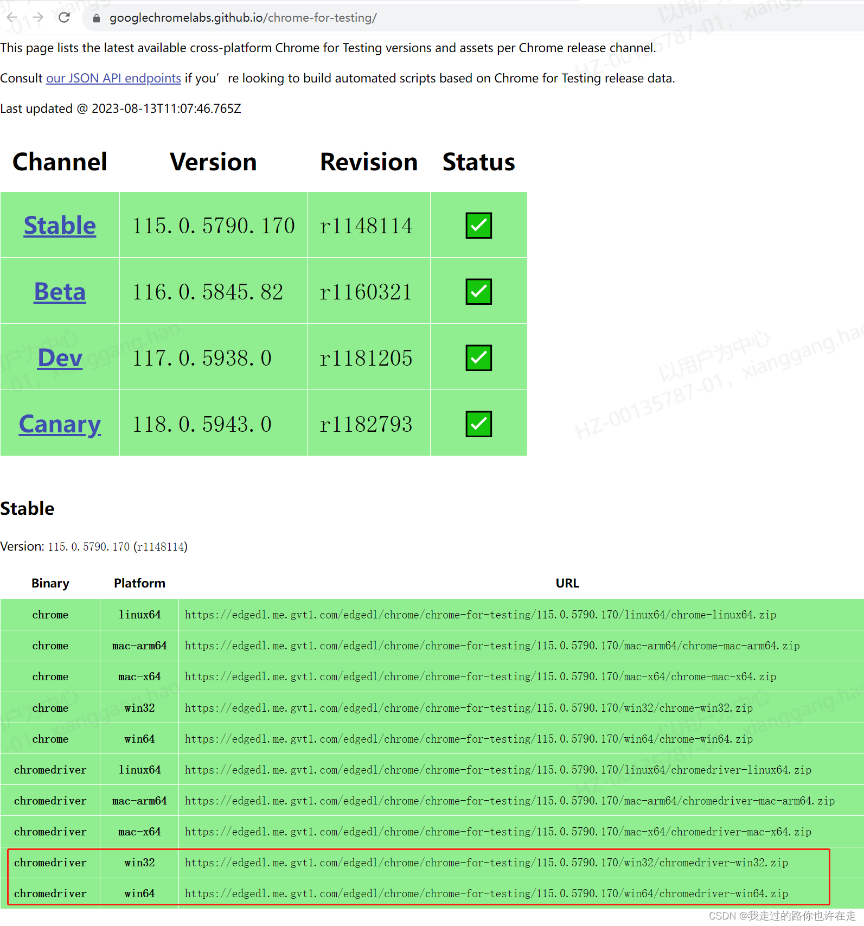Click the Stable section heading
This screenshot has width=864, height=926.
(x=27, y=508)
